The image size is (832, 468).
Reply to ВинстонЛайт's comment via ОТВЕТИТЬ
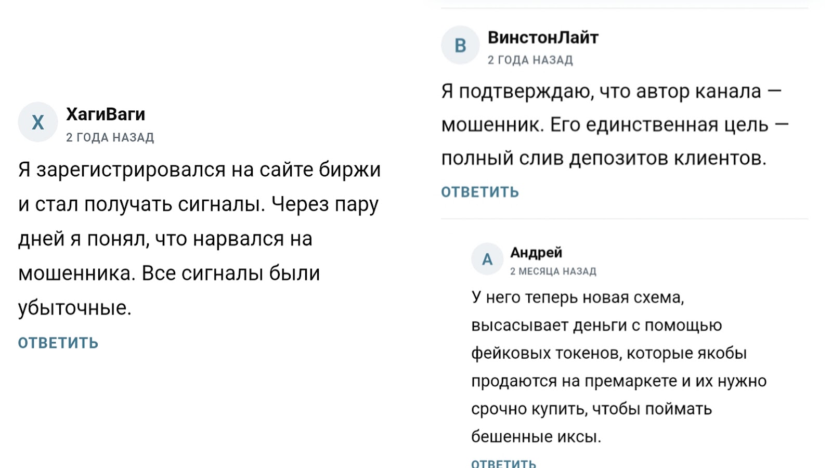click(x=480, y=192)
